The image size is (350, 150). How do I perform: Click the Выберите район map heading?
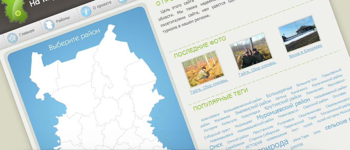74,39
